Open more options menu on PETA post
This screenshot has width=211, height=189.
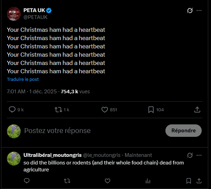click(199, 10)
